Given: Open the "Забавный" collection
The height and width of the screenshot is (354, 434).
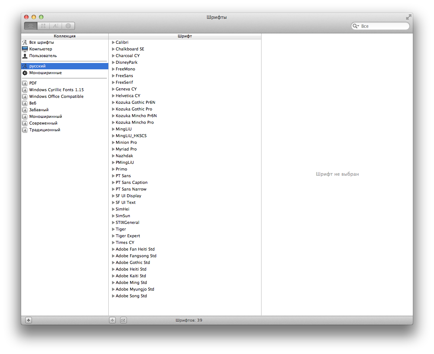Looking at the screenshot, I should tap(65, 110).
